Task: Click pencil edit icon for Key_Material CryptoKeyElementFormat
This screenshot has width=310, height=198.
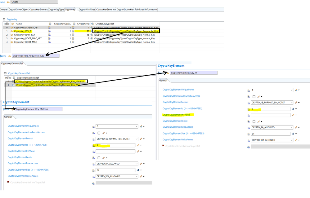Action: coord(141,139)
